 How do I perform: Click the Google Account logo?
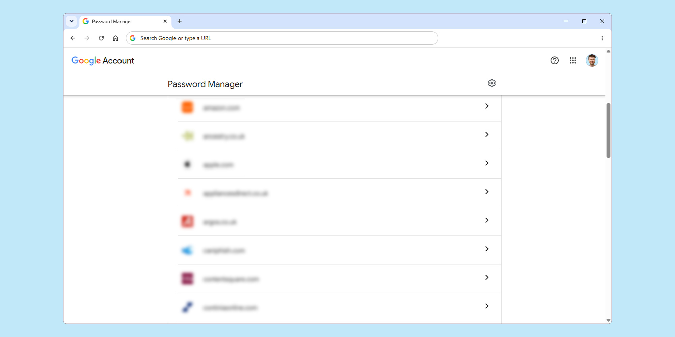tap(103, 61)
